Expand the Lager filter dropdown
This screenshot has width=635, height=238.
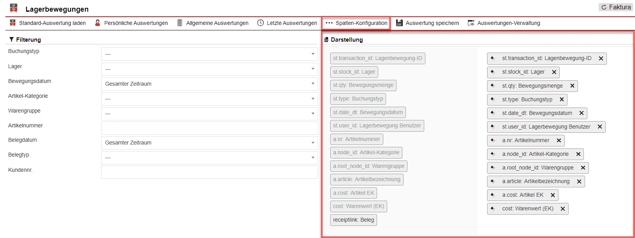(209, 69)
